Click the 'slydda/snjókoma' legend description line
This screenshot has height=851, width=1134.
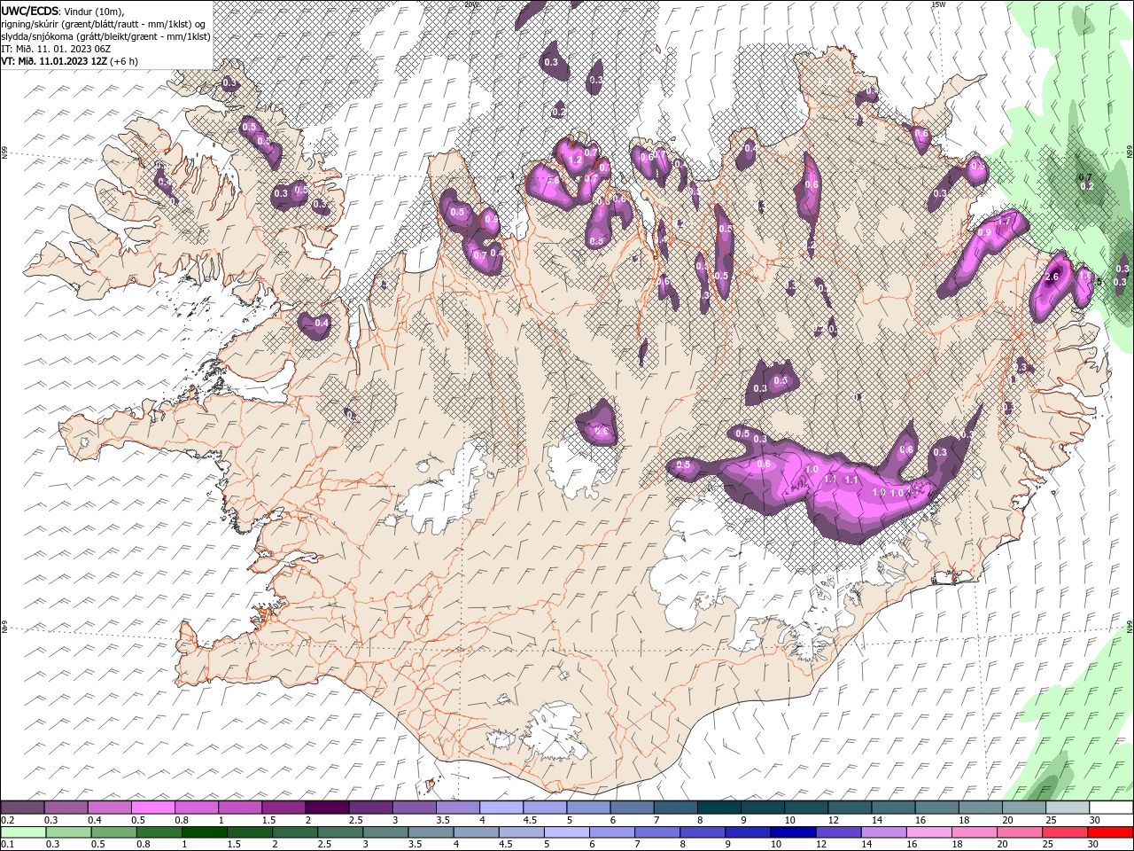[106, 36]
